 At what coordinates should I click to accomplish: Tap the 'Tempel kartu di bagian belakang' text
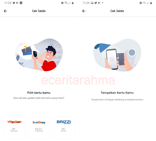[x=117, y=100]
